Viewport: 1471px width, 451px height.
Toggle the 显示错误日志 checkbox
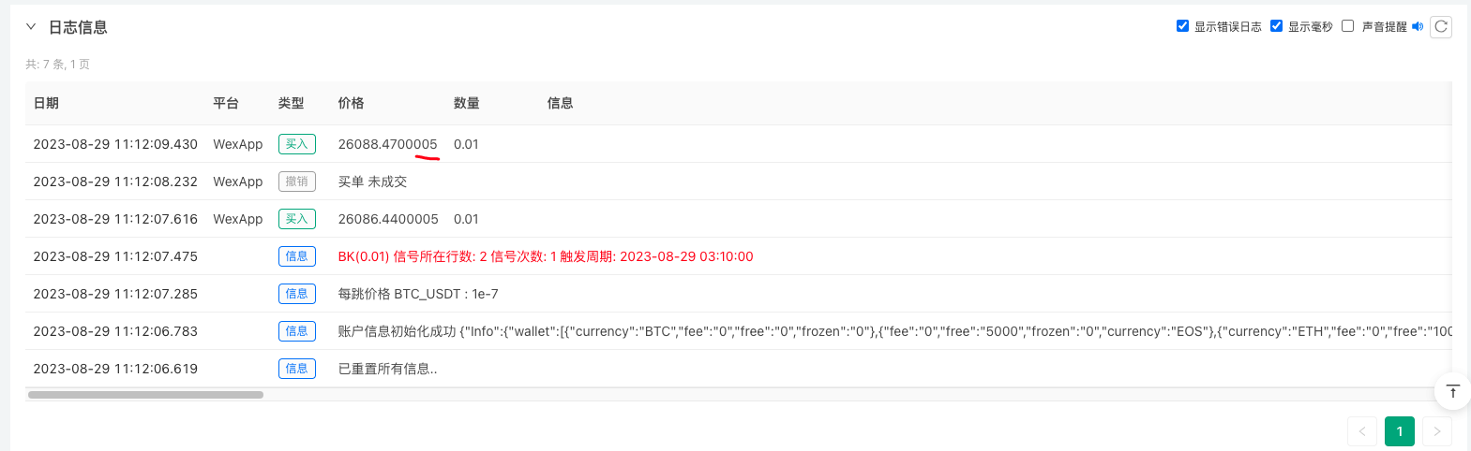[x=1183, y=26]
